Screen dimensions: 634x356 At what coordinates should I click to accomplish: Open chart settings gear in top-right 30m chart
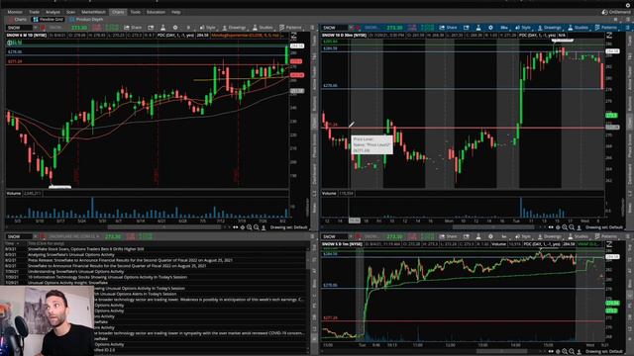[490, 28]
